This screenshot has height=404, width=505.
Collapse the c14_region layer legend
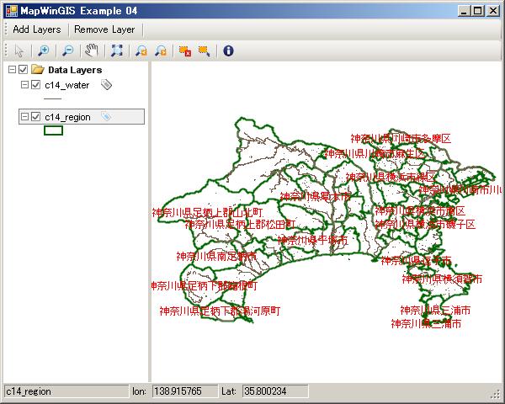(x=24, y=117)
